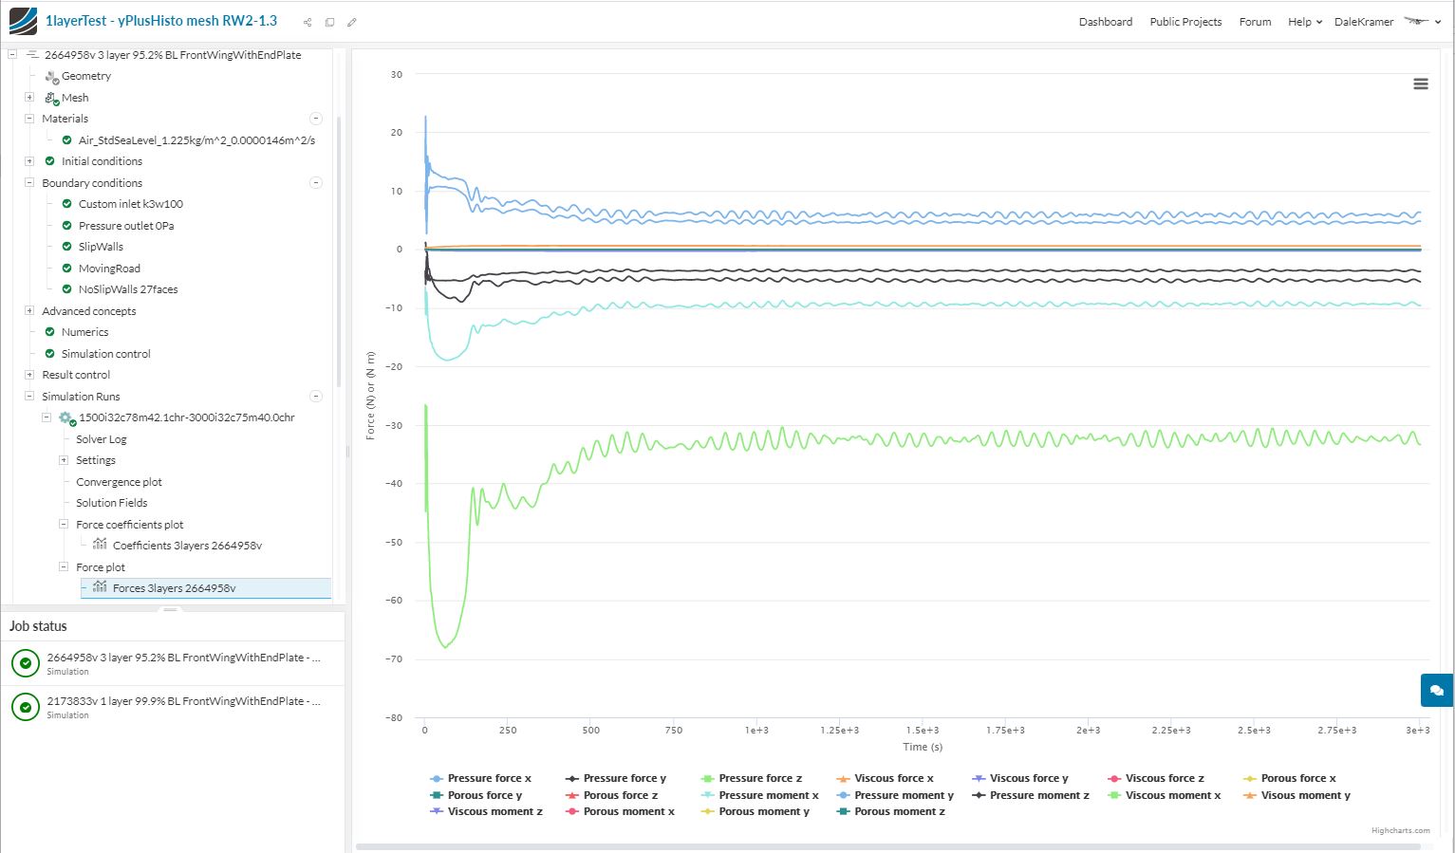The height and width of the screenshot is (853, 1455).
Task: Click the share project icon
Action: [x=308, y=22]
